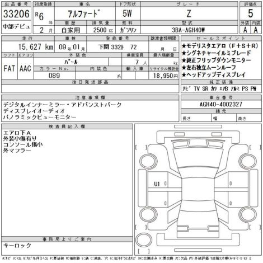Viewport: 263px width, 263px height.
Task: Click the エアロ下A inspector note
Action: [17, 133]
